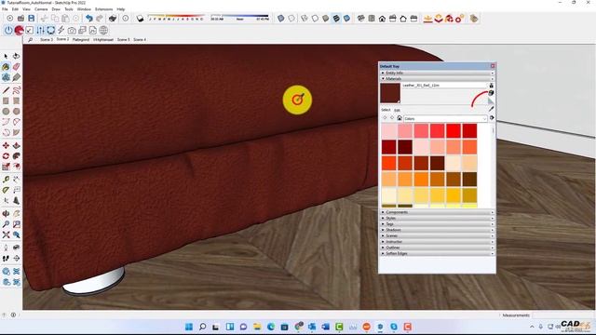Switch to the Scene 2 tab

click(x=62, y=39)
